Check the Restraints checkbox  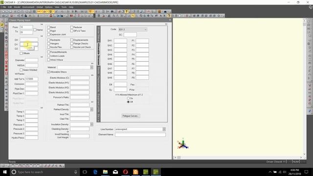(48, 40)
